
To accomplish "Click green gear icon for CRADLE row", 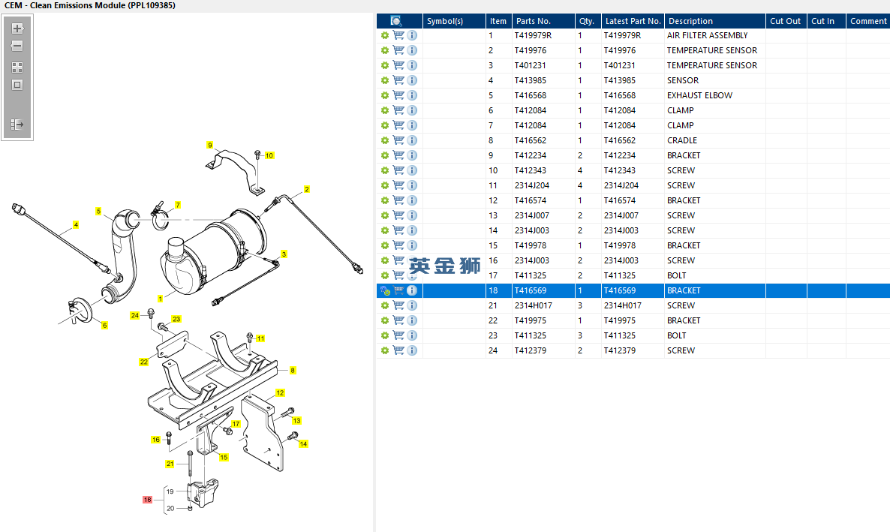I will 385,140.
